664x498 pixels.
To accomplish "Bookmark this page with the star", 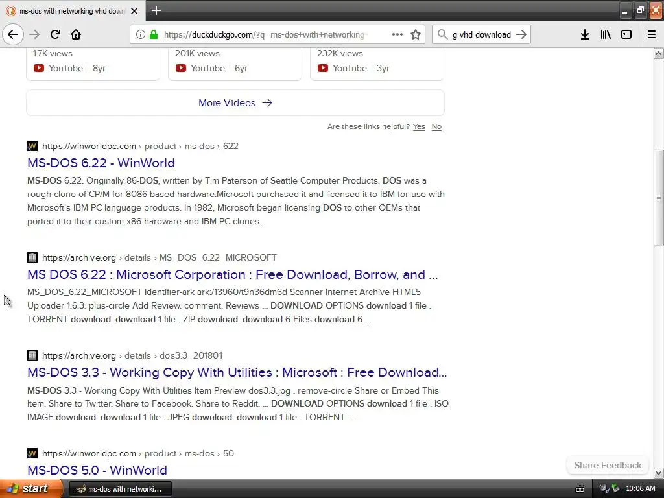I will point(416,35).
